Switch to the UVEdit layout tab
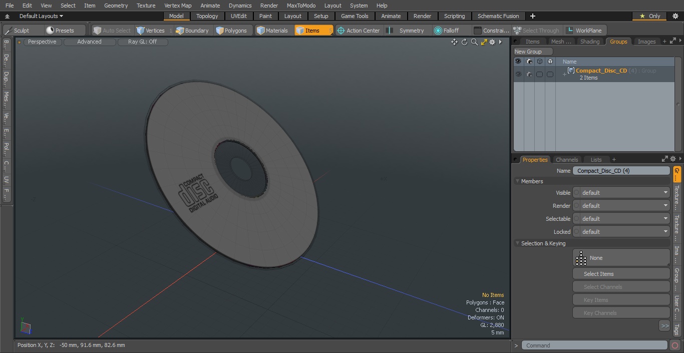The image size is (684, 353). point(239,16)
